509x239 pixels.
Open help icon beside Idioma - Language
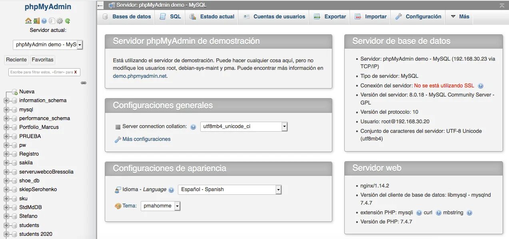171,190
